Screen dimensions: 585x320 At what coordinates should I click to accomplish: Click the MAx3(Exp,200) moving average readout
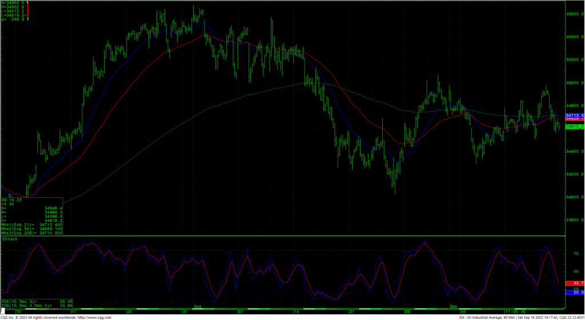(x=31, y=233)
